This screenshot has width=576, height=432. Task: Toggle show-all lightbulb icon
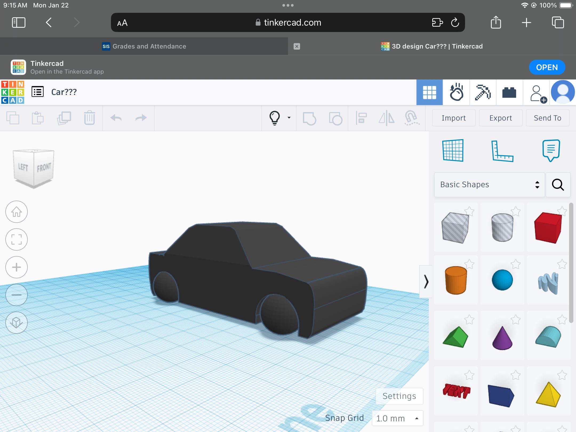tap(275, 118)
